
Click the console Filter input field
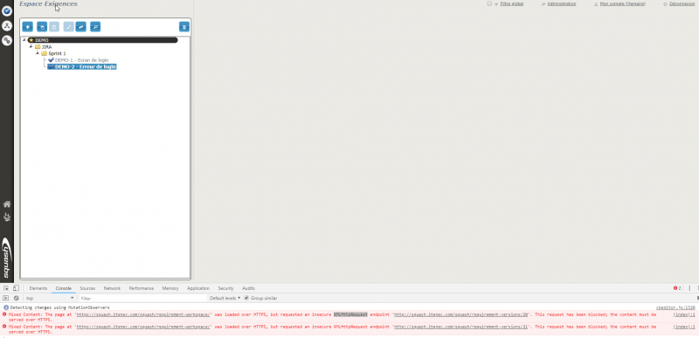coord(142,298)
